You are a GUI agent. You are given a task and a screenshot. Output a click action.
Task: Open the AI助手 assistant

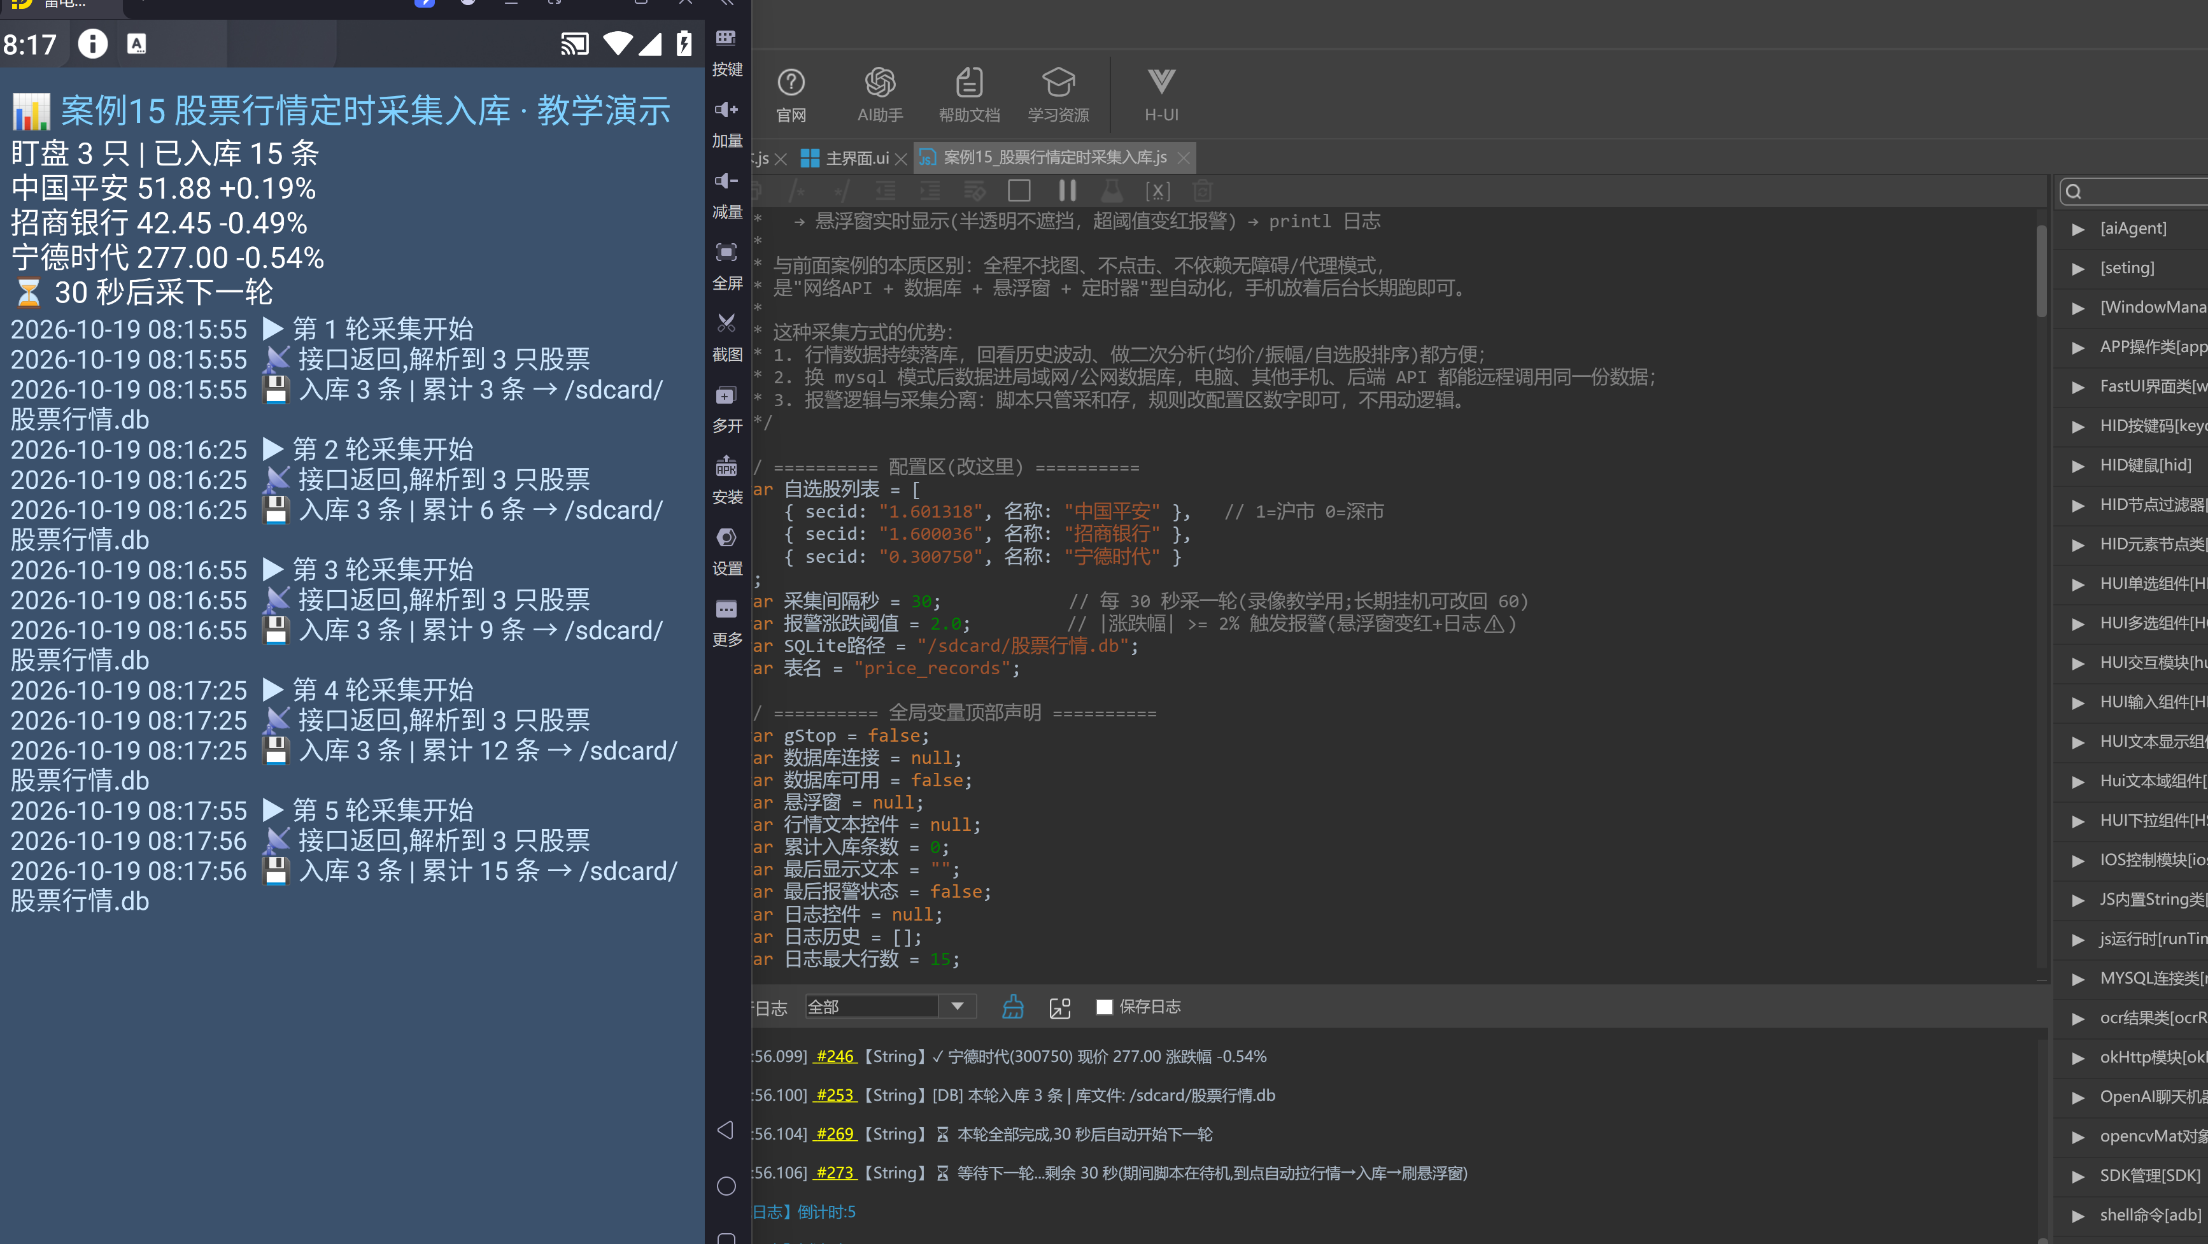(x=879, y=95)
